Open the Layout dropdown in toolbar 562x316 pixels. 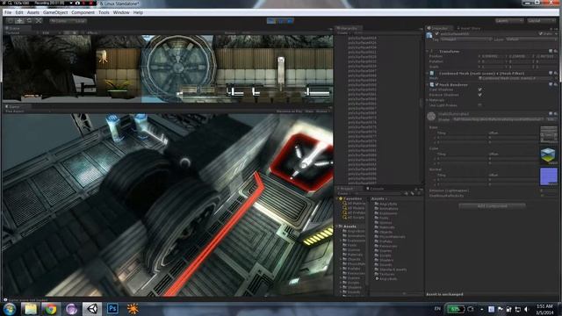(x=541, y=21)
